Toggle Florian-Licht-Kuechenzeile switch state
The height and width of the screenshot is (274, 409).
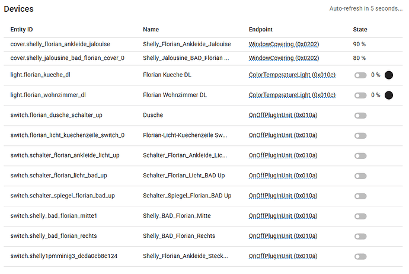click(360, 136)
